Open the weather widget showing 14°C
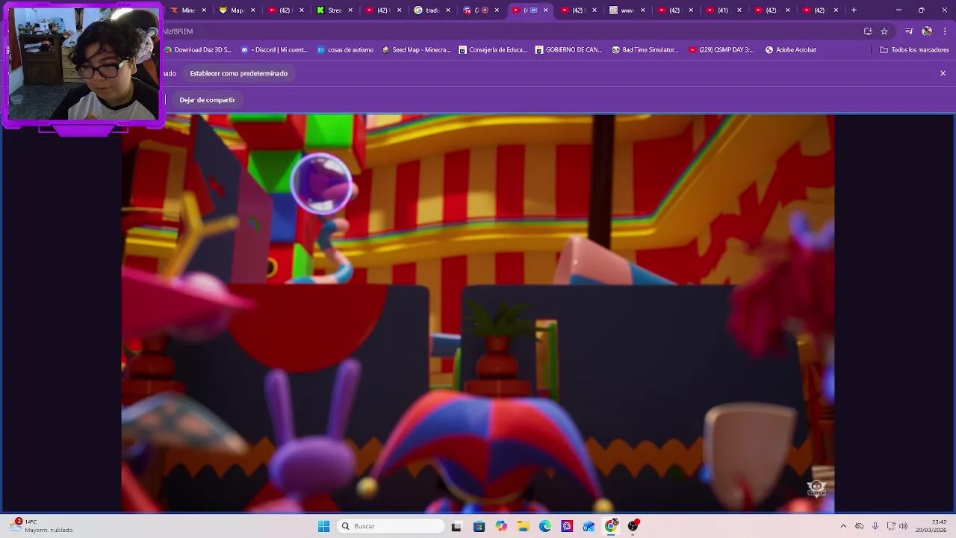 click(x=42, y=526)
